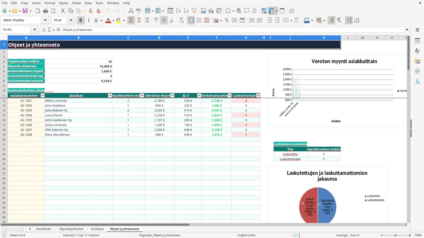
Task: Apply the yellow background color swatch
Action: click(119, 20)
